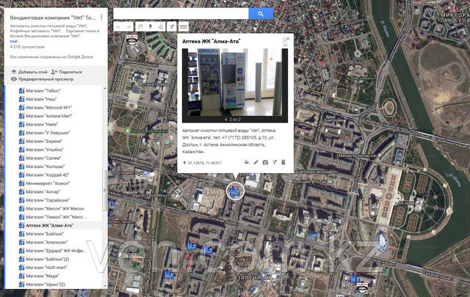Image resolution: width=470 pixels, height=297 pixels.
Task: Select Магазин "У Левушки" in the list
Action: point(44,133)
